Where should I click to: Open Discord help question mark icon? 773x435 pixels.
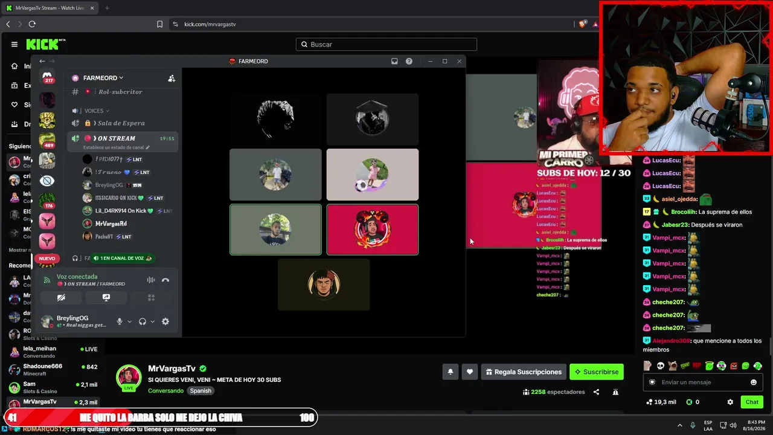[x=409, y=61]
